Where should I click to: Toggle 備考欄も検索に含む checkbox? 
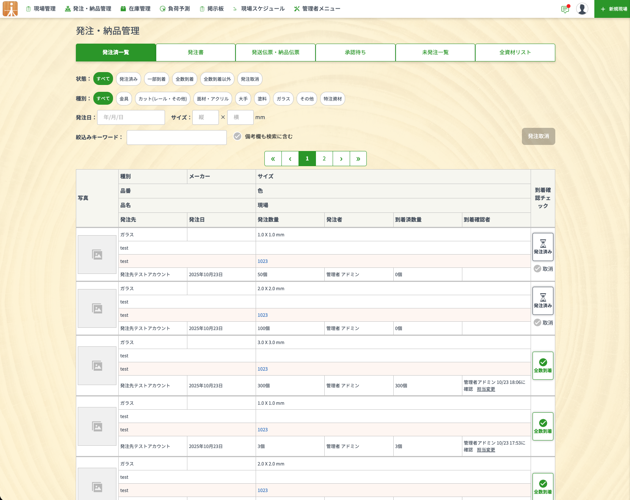click(x=237, y=136)
